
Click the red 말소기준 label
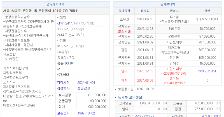tap(124, 31)
